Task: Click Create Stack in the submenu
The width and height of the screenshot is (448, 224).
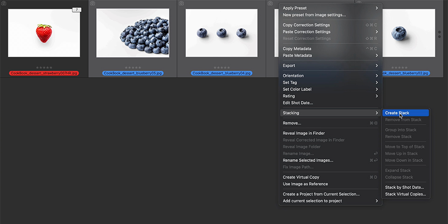Action: (406, 113)
